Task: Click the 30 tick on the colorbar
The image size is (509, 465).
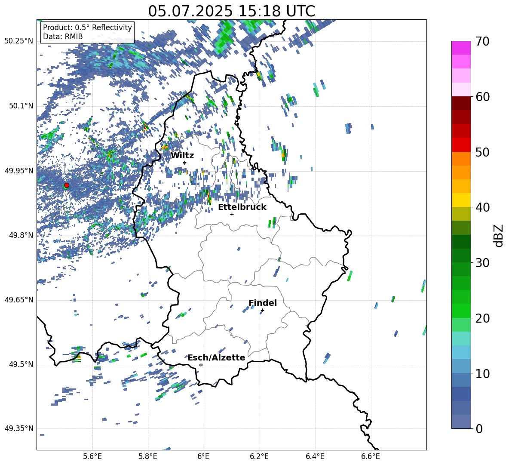Action: pyautogui.click(x=482, y=262)
